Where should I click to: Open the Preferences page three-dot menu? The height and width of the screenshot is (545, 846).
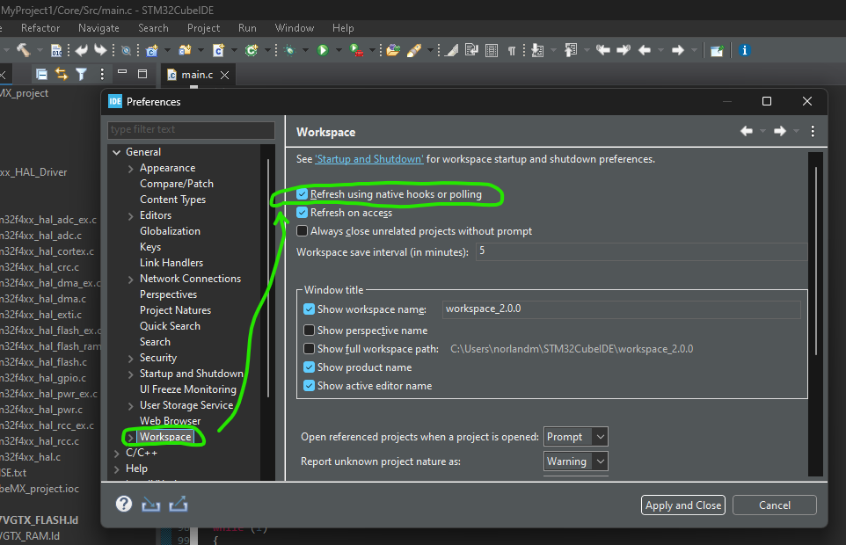tap(813, 131)
